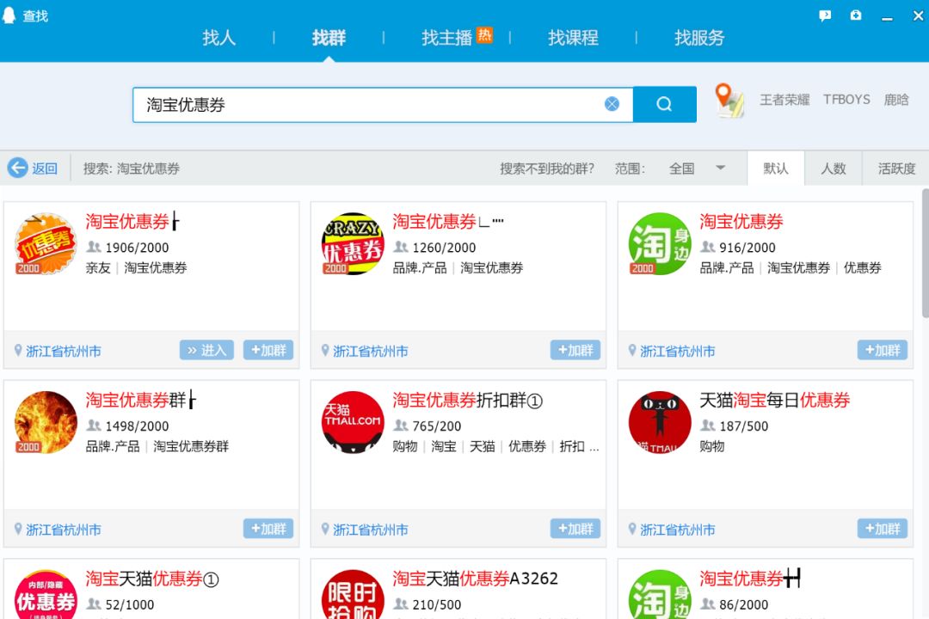Click the location pin on the first group card
The width and height of the screenshot is (929, 619).
(x=16, y=351)
